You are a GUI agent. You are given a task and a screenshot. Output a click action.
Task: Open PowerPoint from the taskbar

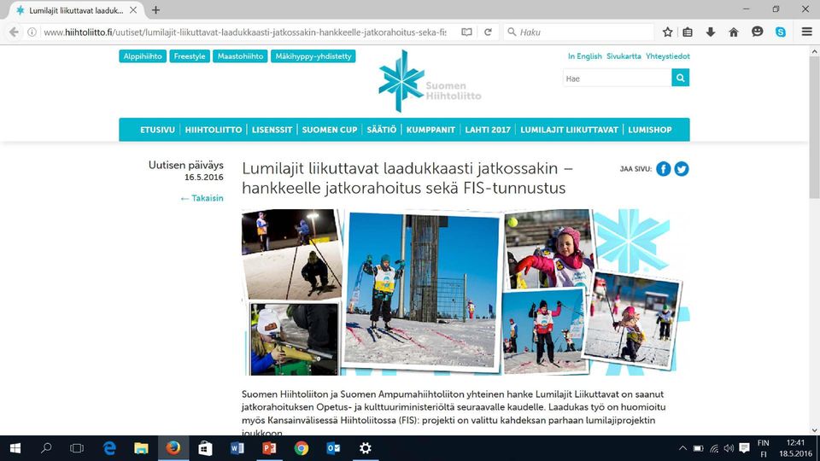pyautogui.click(x=269, y=448)
